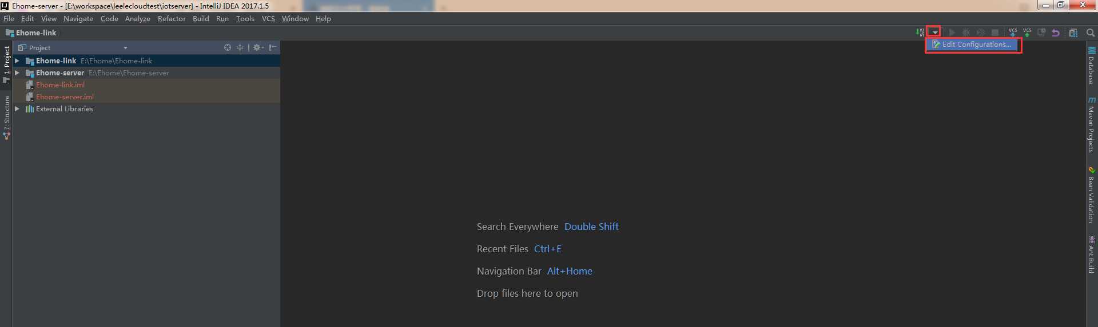
Task: Open the Navigate menu
Action: (78, 19)
